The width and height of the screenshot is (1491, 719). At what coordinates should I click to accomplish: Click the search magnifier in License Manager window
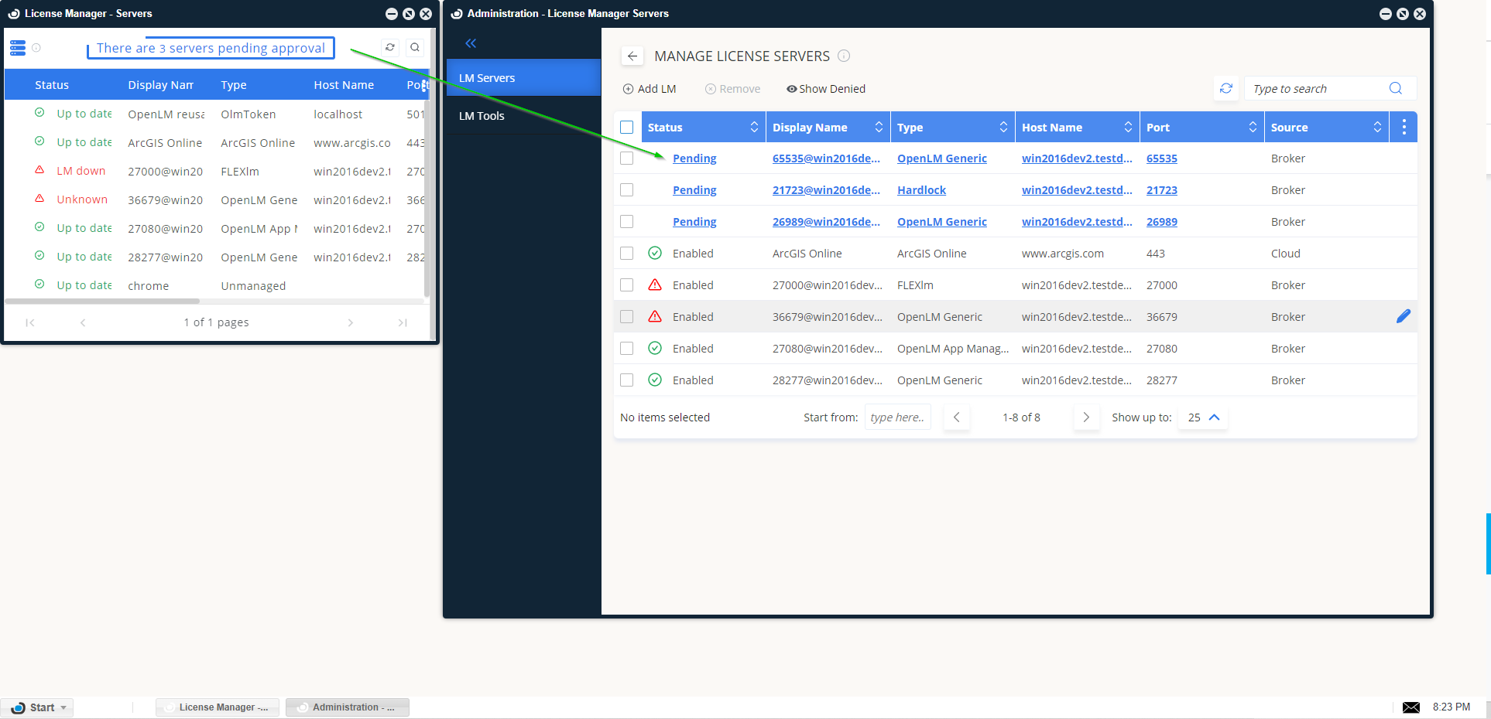tap(415, 48)
